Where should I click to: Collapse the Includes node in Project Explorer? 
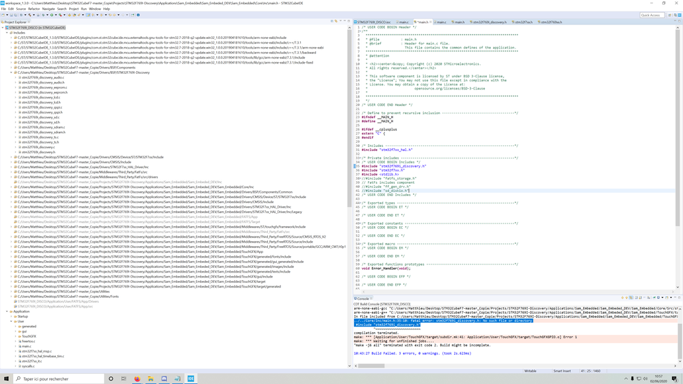[8, 33]
